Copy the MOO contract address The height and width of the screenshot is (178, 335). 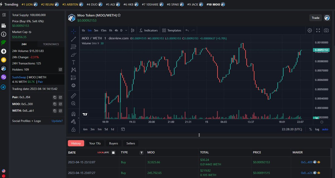pyautogui.click(x=55, y=104)
